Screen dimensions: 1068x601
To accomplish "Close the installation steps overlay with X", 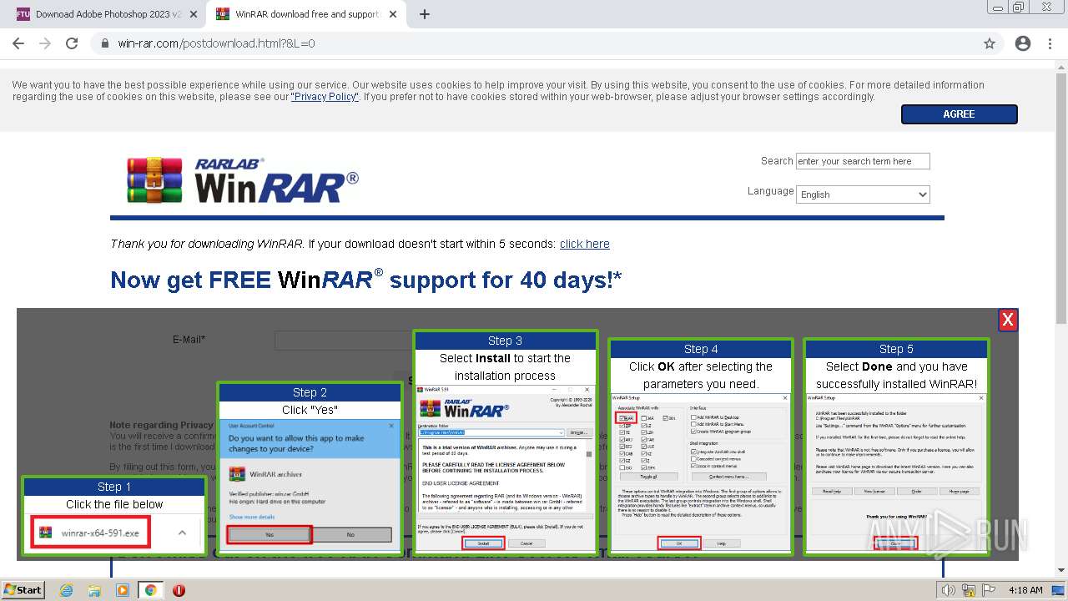I will coord(1008,320).
